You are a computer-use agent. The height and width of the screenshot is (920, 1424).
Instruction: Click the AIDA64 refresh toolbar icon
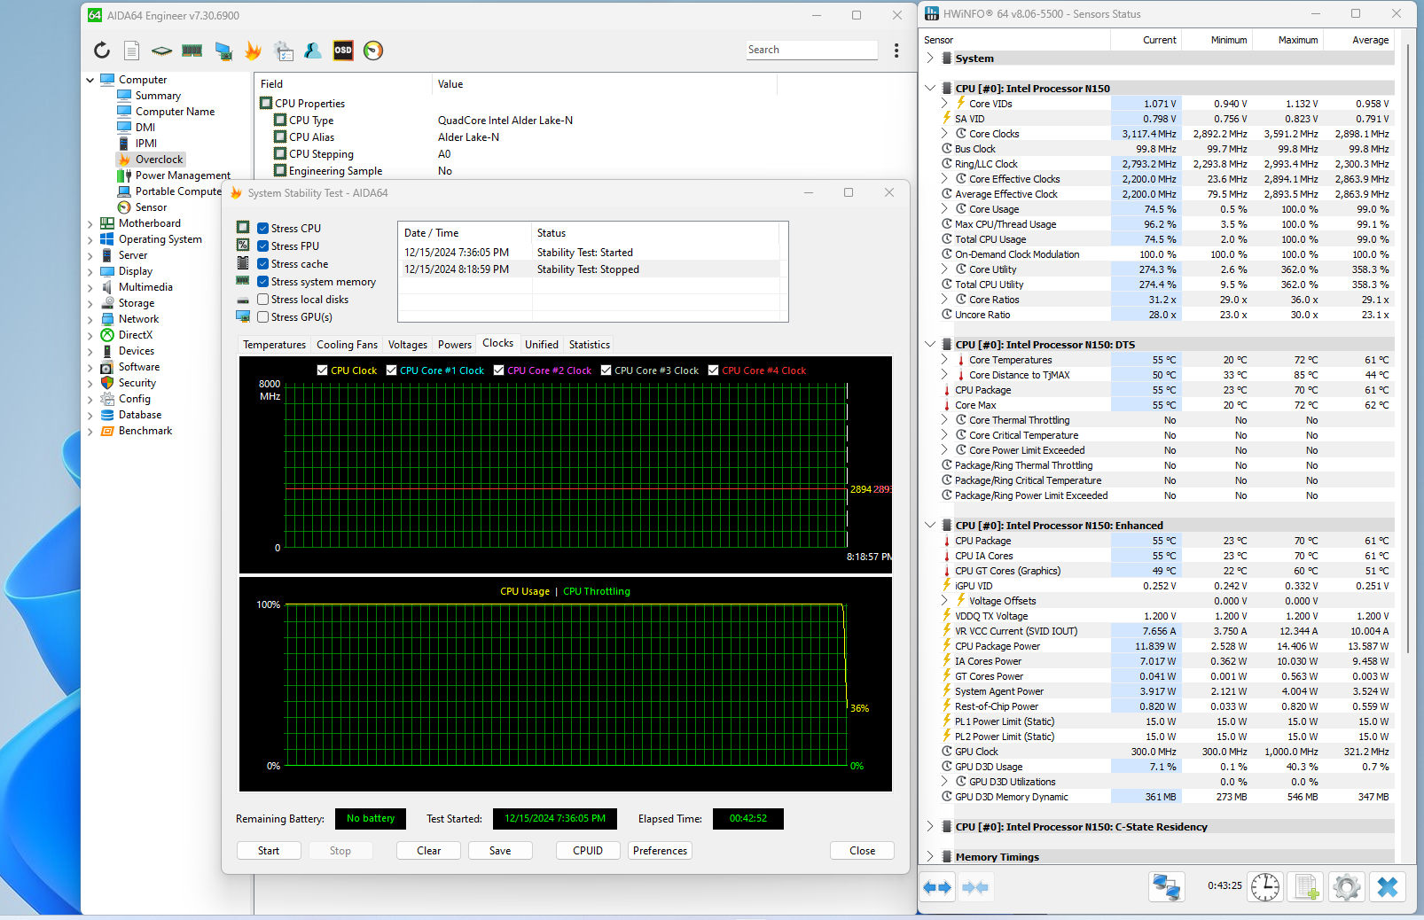pyautogui.click(x=102, y=51)
